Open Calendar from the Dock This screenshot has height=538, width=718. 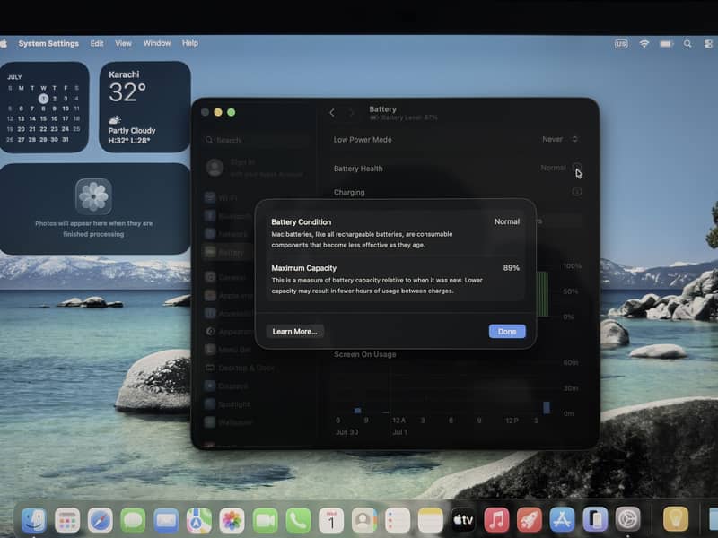pyautogui.click(x=331, y=520)
